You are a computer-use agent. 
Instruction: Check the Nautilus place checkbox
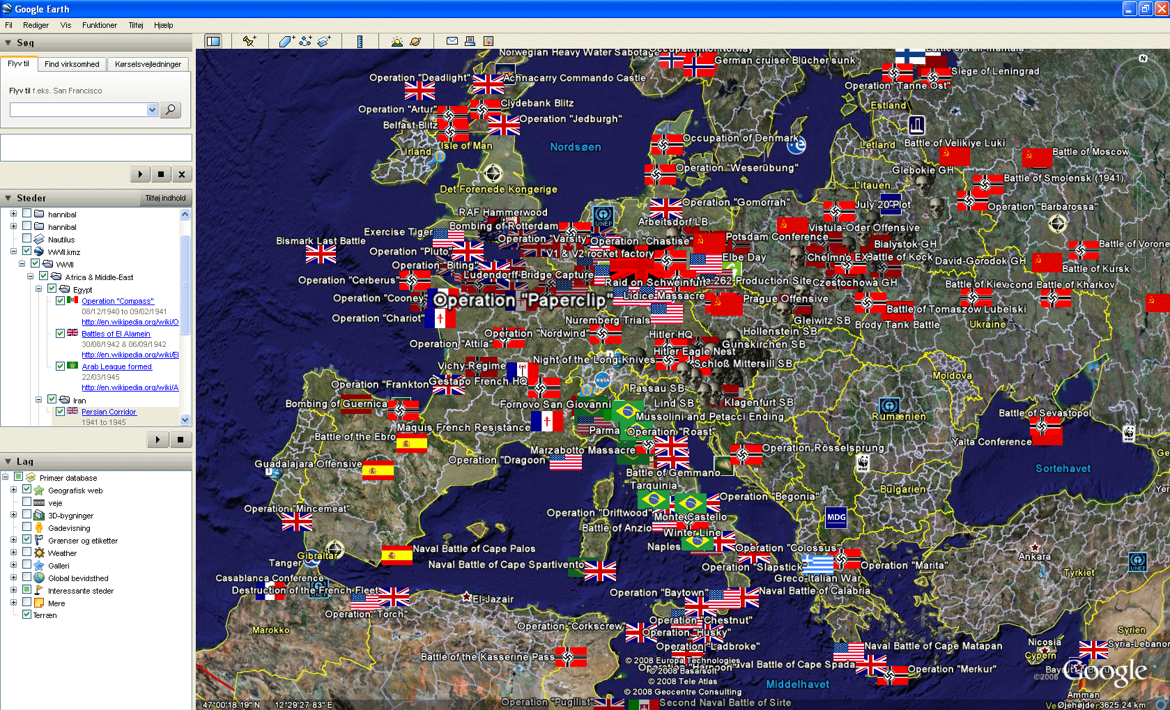26,239
